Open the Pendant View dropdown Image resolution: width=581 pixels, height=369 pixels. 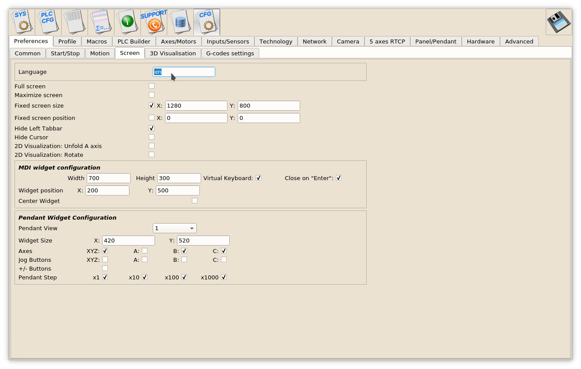[174, 228]
